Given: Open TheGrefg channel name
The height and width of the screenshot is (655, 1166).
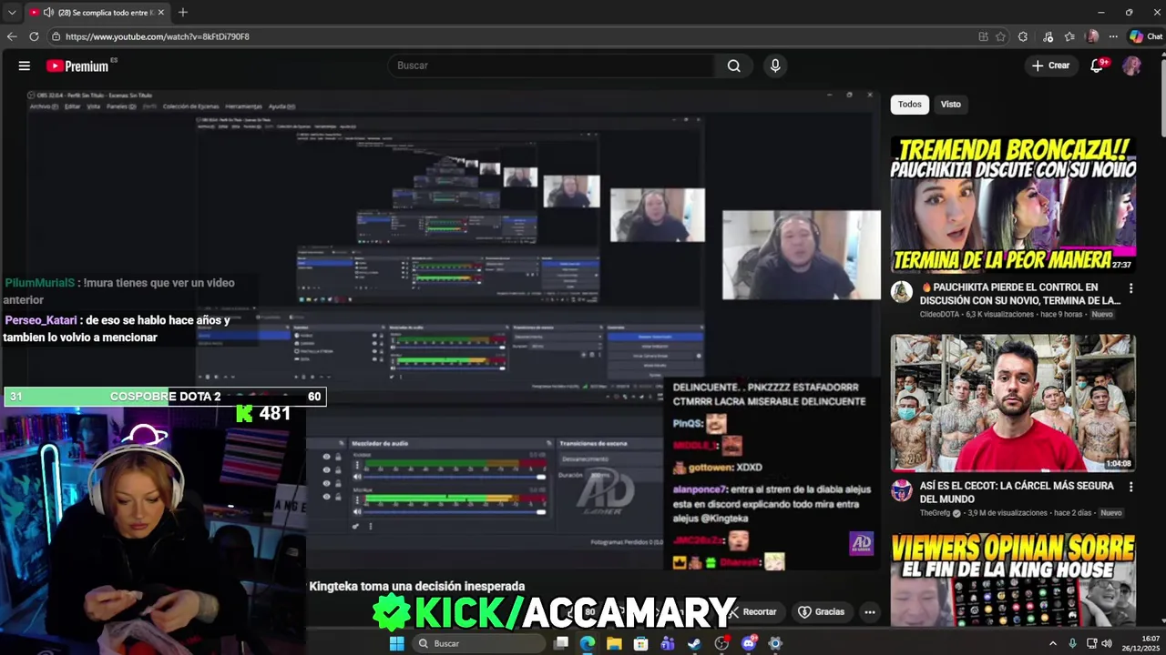Looking at the screenshot, I should 935,512.
